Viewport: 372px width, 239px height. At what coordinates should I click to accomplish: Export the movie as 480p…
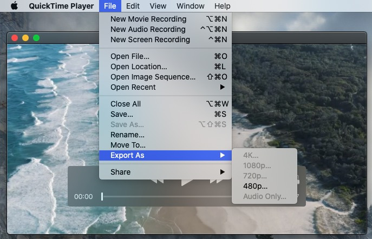point(265,186)
